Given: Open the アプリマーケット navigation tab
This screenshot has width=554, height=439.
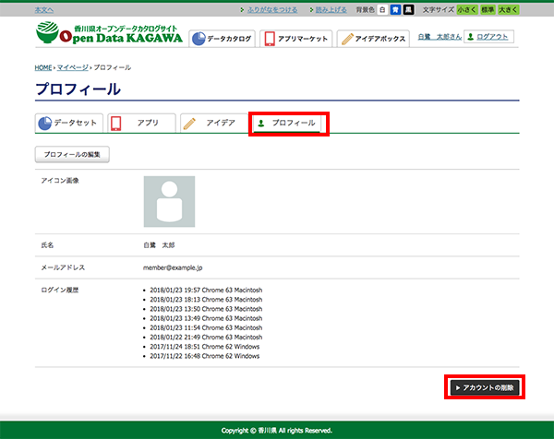Looking at the screenshot, I should tap(295, 39).
